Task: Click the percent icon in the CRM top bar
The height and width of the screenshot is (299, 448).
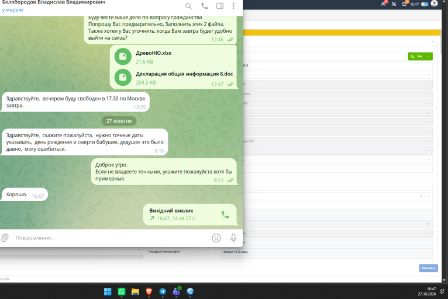Action: pos(394,4)
